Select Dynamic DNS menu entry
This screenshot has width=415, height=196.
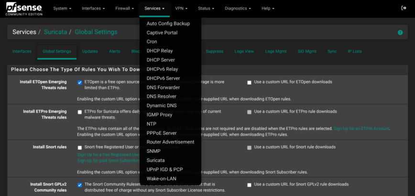[162, 106]
